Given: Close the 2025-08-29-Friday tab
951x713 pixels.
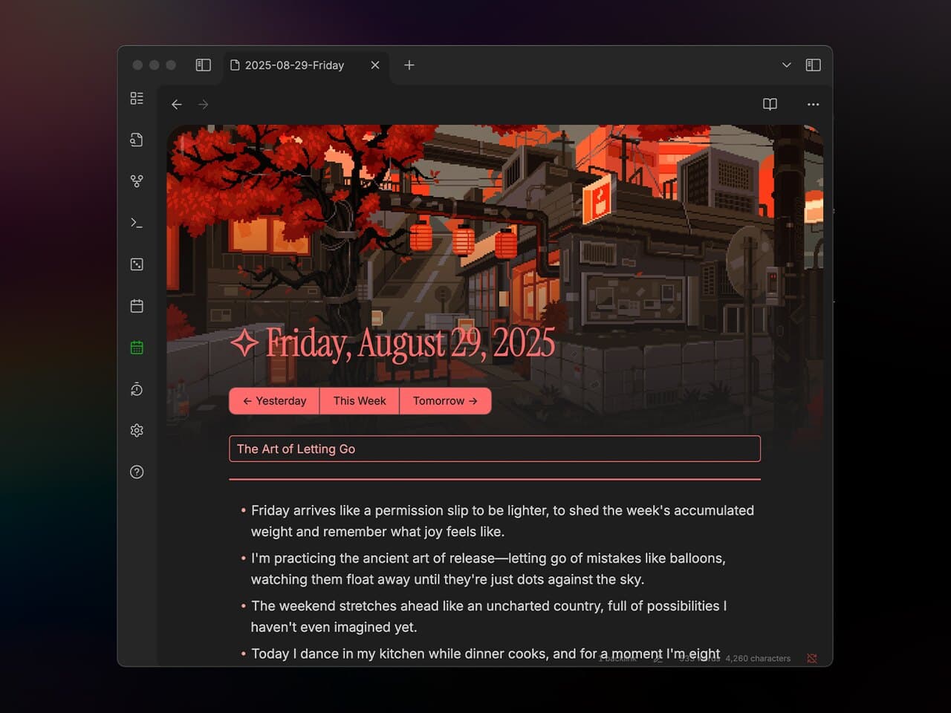Looking at the screenshot, I should (375, 65).
